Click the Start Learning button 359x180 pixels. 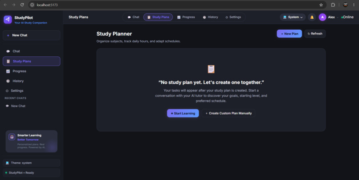coord(183,113)
